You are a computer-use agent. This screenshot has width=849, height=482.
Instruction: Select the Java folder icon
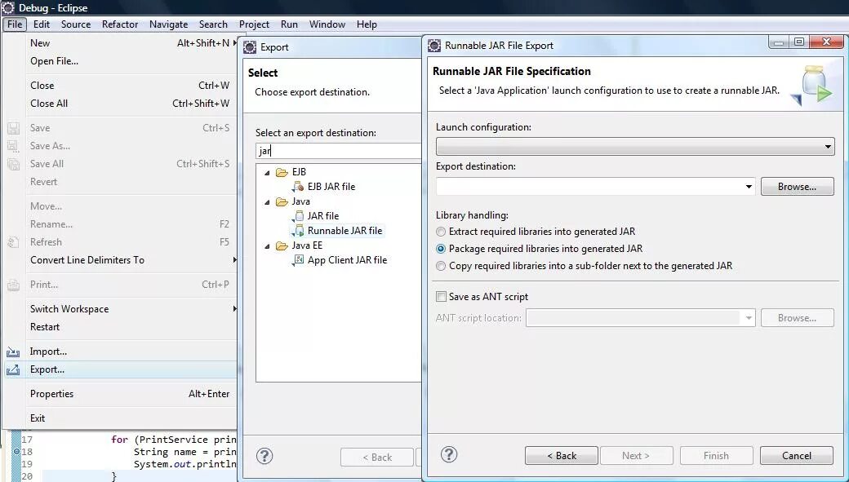point(282,201)
